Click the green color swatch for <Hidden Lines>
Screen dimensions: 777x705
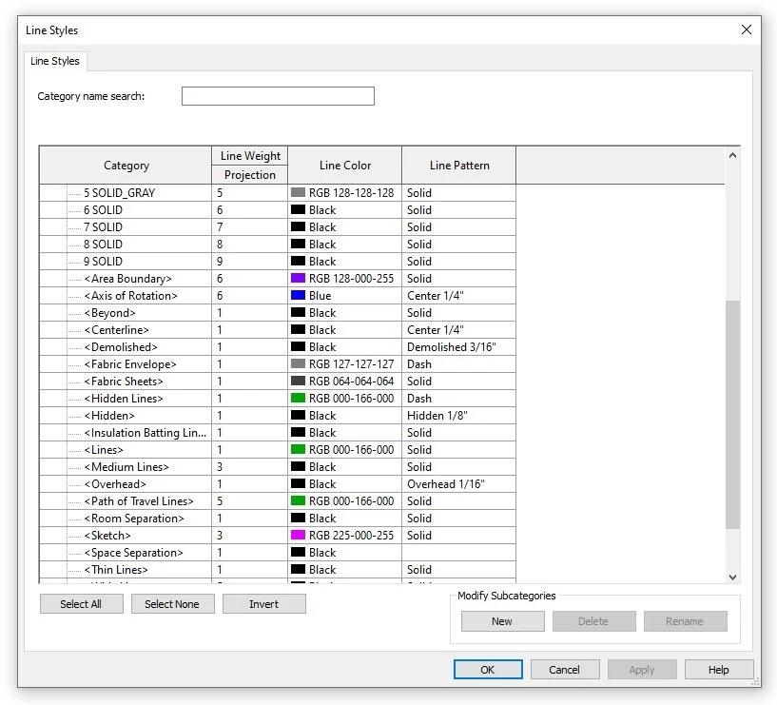[297, 398]
